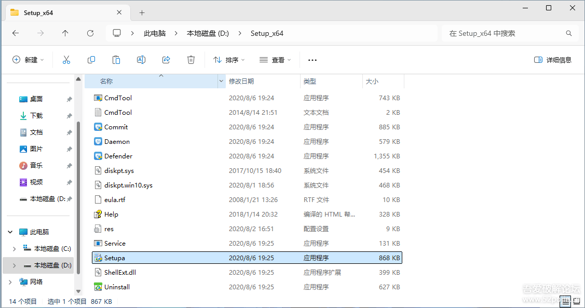Screen dimensions: 585x308
Task: Open the 新建 dropdown menu
Action: [29, 60]
